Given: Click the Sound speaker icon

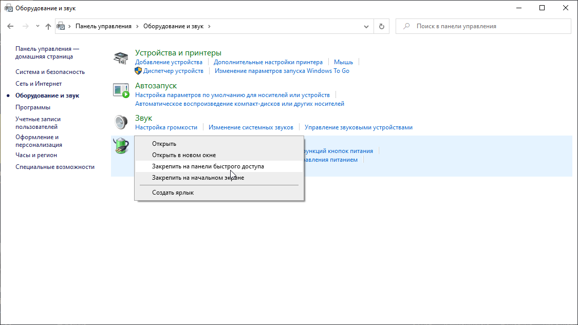Looking at the screenshot, I should click(120, 122).
